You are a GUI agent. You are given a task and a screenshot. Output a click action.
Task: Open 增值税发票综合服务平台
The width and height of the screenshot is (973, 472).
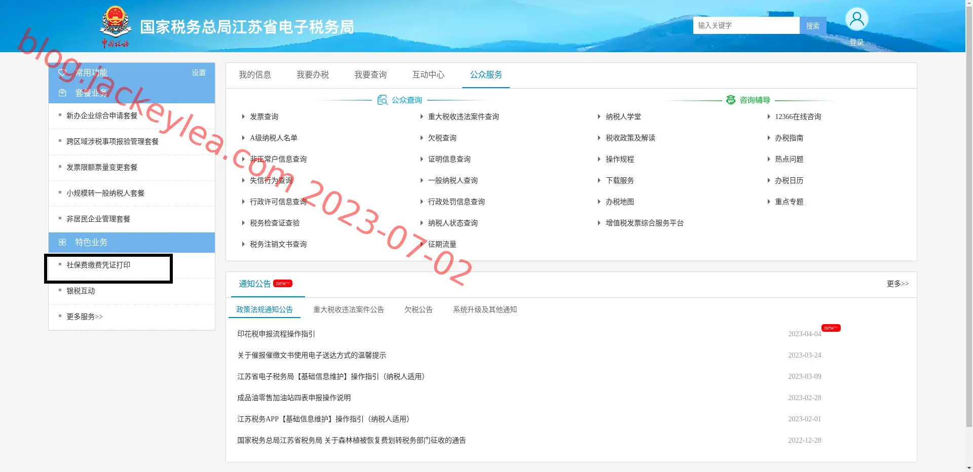[x=645, y=223]
